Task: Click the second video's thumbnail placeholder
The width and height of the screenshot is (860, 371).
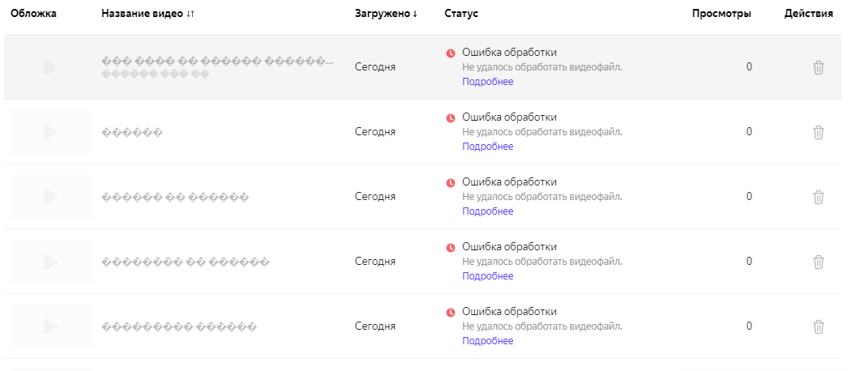Action: pos(50,132)
